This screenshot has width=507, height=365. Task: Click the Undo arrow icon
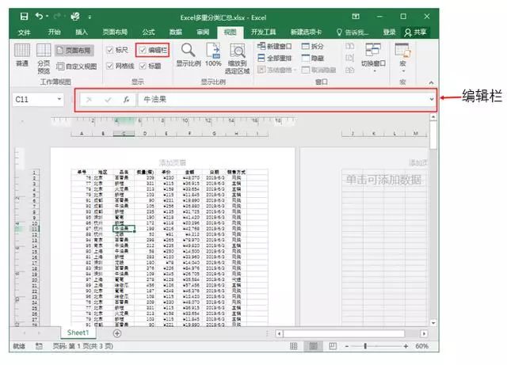[x=40, y=16]
